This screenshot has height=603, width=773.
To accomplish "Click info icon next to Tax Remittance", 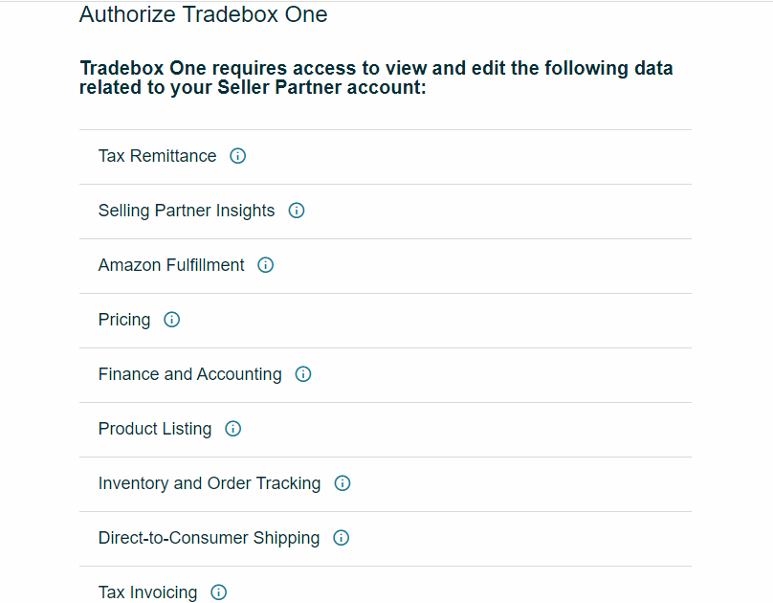I will click(237, 156).
